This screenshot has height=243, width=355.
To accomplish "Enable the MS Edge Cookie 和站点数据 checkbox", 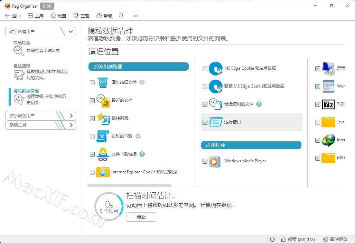I will click(x=205, y=69).
